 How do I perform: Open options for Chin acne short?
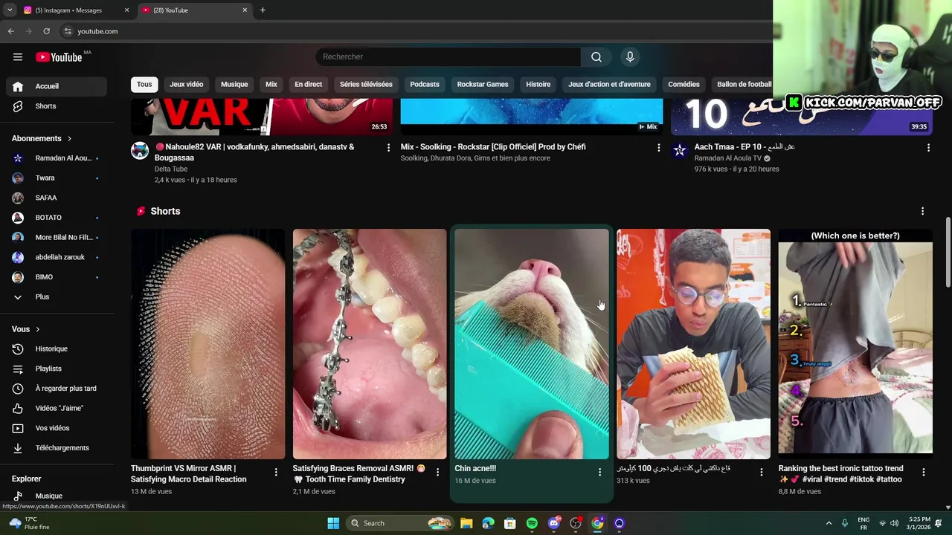pyautogui.click(x=599, y=472)
